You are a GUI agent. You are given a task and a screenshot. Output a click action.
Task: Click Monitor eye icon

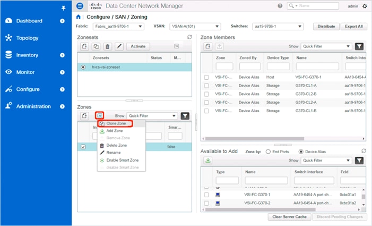pos(8,72)
